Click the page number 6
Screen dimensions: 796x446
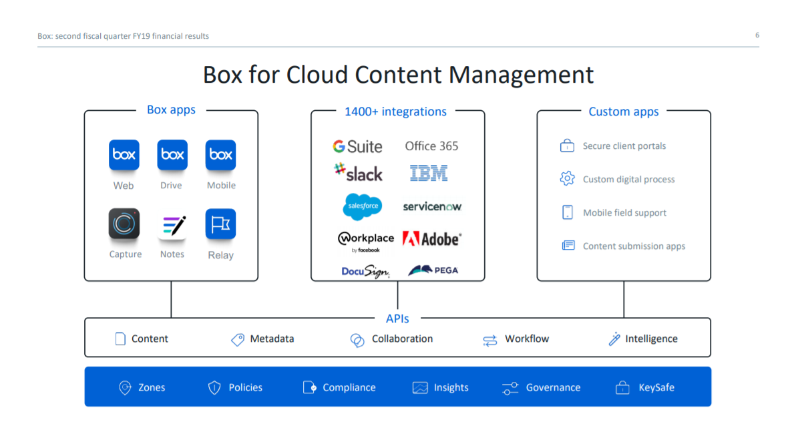tap(757, 35)
